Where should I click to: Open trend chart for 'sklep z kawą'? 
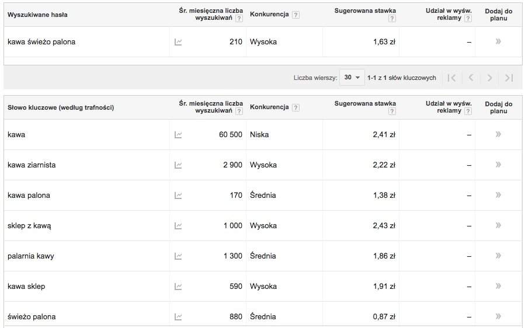tap(178, 226)
